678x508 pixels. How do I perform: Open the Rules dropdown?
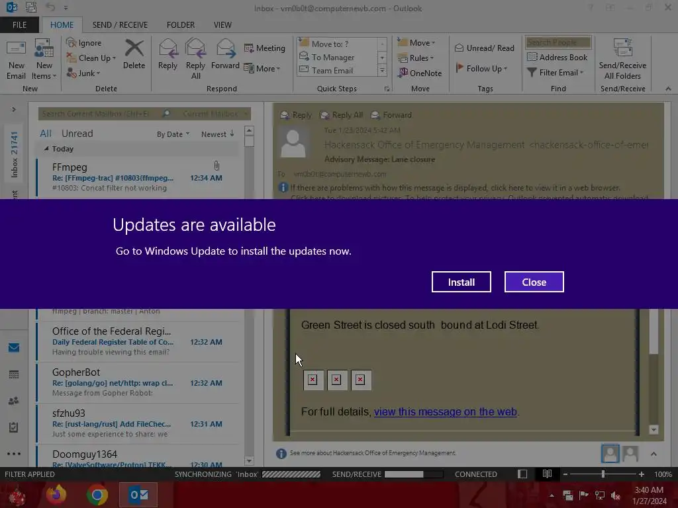pos(416,58)
